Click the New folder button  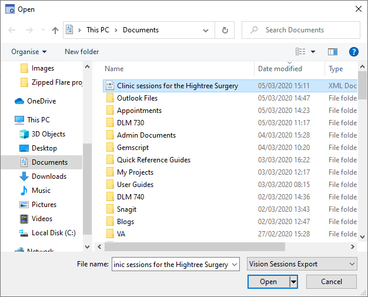pos(82,52)
